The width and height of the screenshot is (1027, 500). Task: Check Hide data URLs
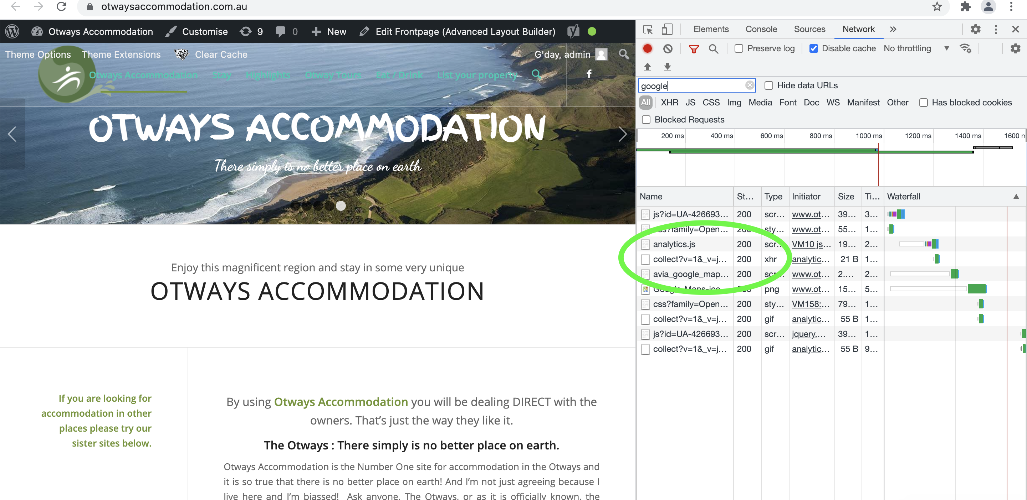(769, 85)
